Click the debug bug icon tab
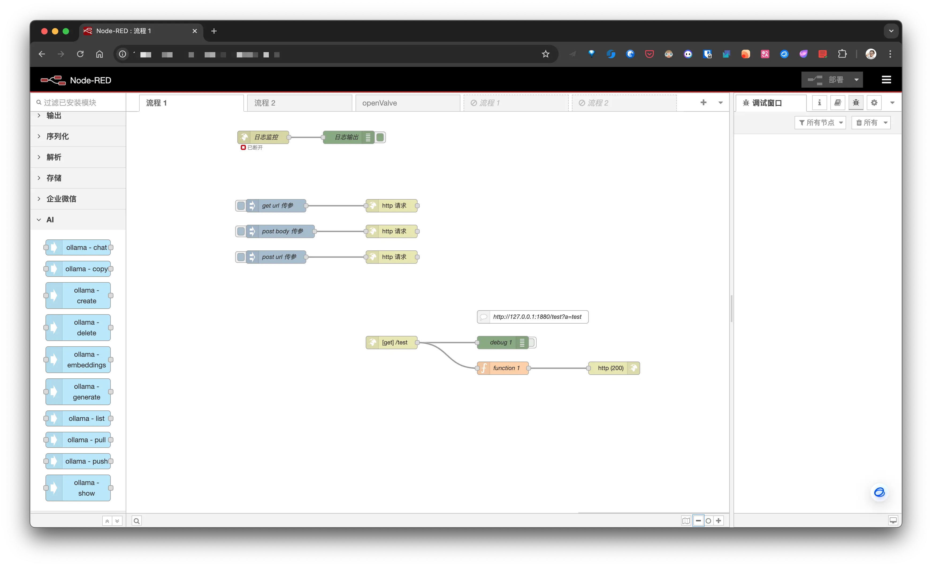This screenshot has width=932, height=567. pos(855,102)
